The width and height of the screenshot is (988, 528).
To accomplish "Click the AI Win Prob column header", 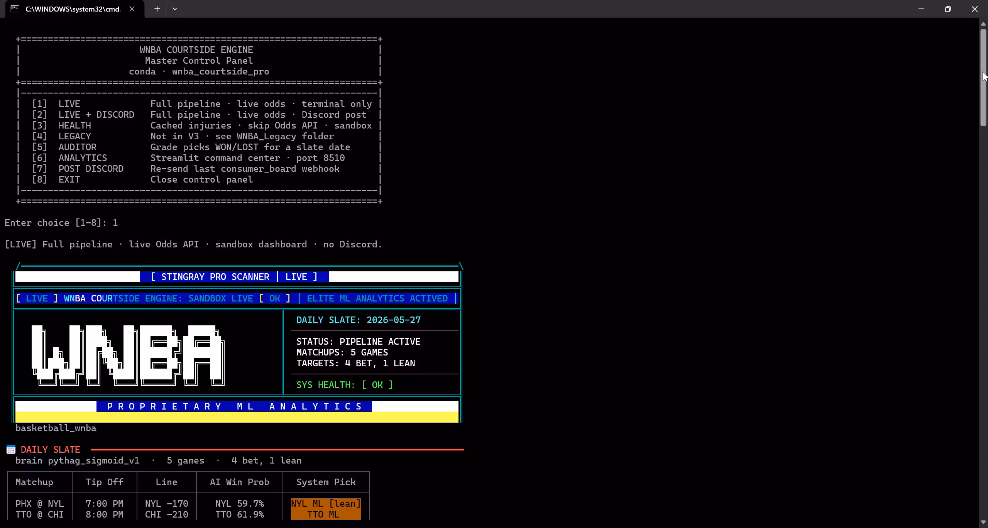I will point(240,482).
